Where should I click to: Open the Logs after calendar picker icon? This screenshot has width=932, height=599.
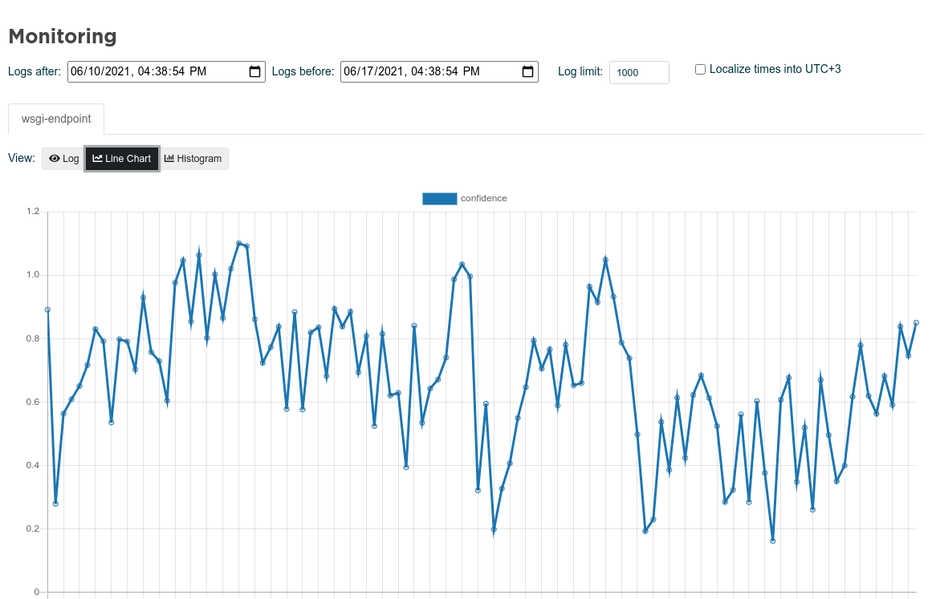pyautogui.click(x=256, y=71)
